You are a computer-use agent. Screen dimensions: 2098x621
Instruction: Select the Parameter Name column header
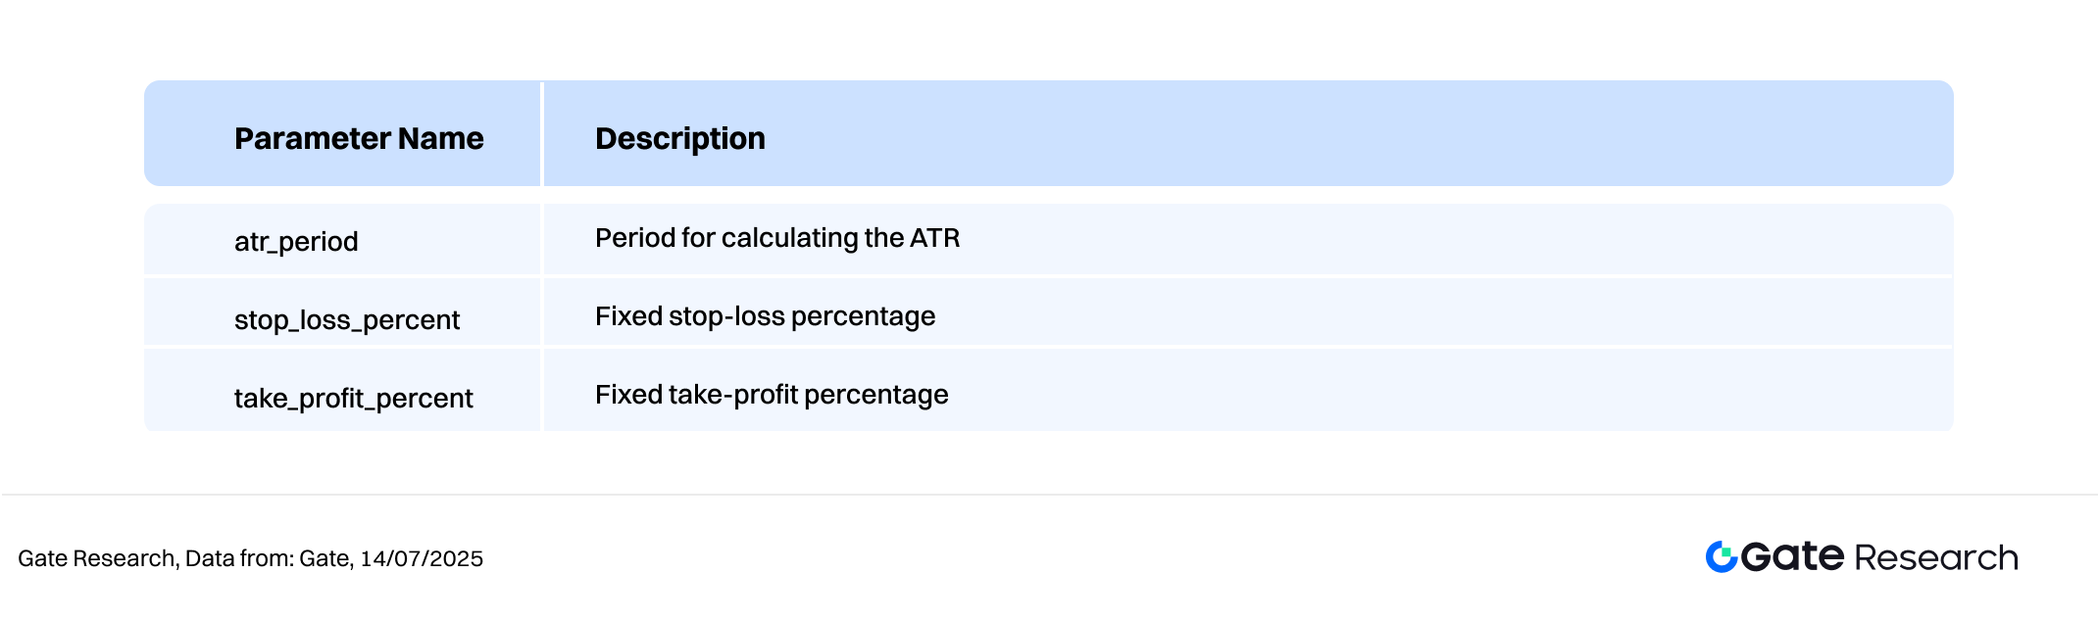pyautogui.click(x=359, y=138)
